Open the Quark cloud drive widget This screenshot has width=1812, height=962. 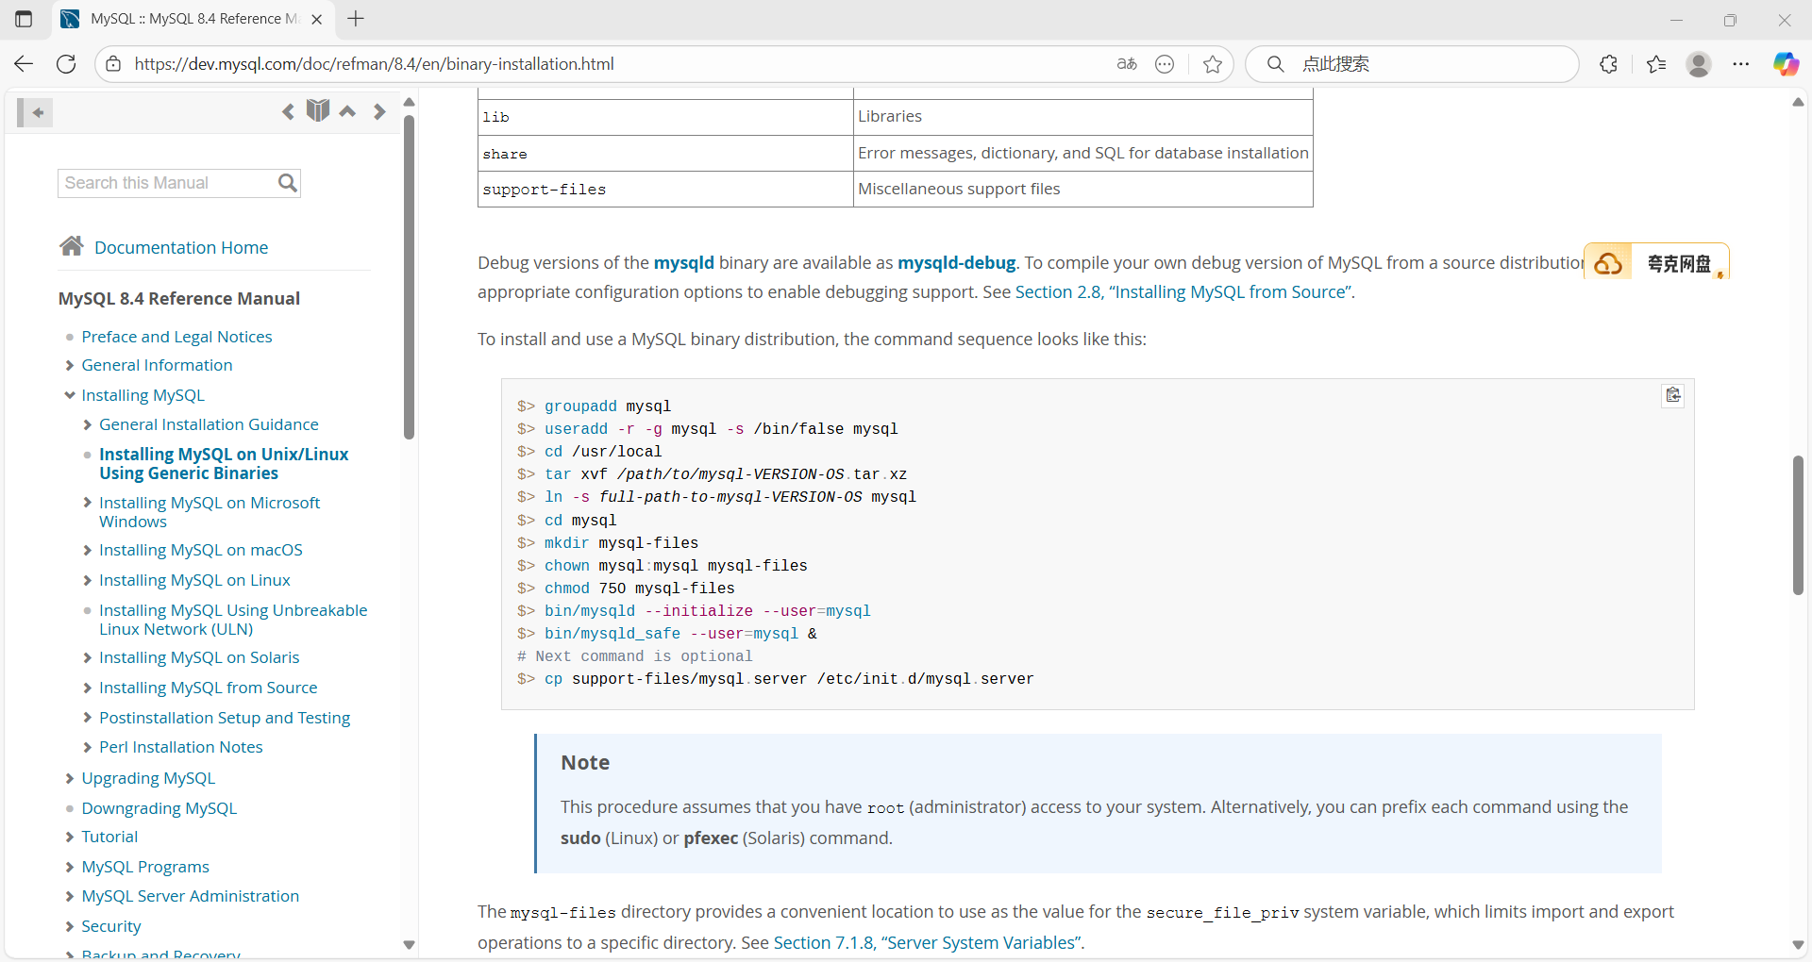click(1656, 263)
